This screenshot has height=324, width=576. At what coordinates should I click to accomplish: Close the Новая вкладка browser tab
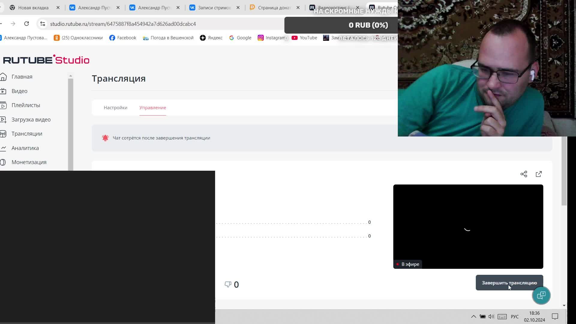pos(58,8)
